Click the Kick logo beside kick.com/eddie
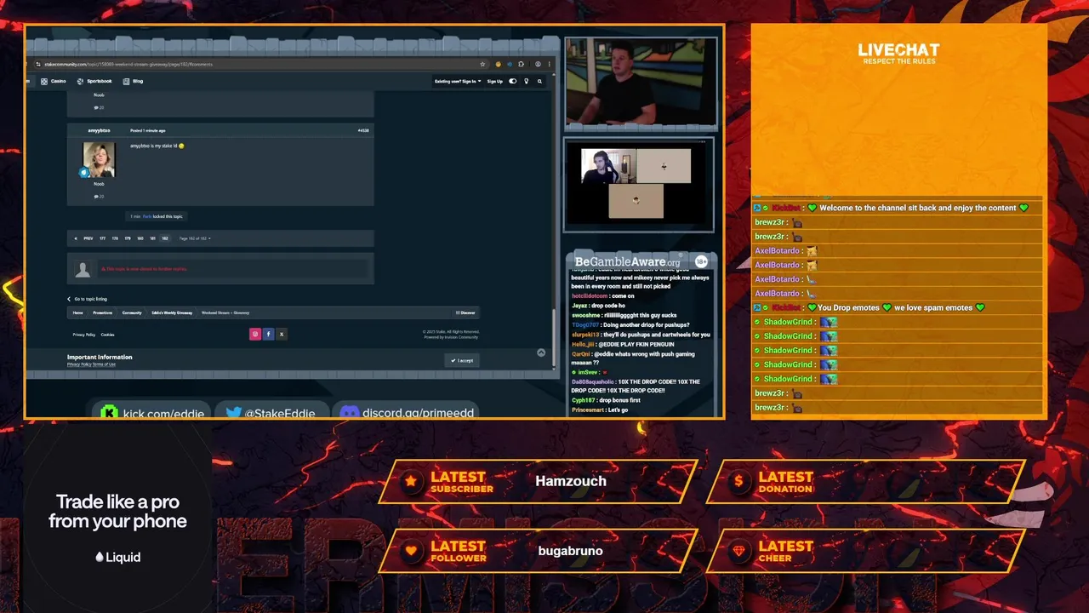1089x613 pixels. (109, 413)
